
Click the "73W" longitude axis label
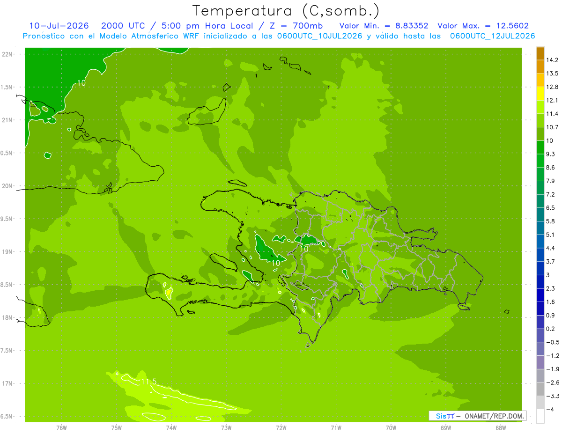(x=226, y=428)
